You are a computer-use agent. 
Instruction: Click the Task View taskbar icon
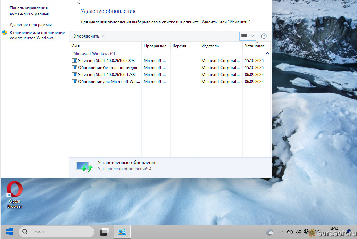(105, 232)
